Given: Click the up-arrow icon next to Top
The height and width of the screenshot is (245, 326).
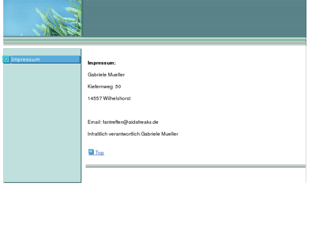Looking at the screenshot, I should pos(91,151).
